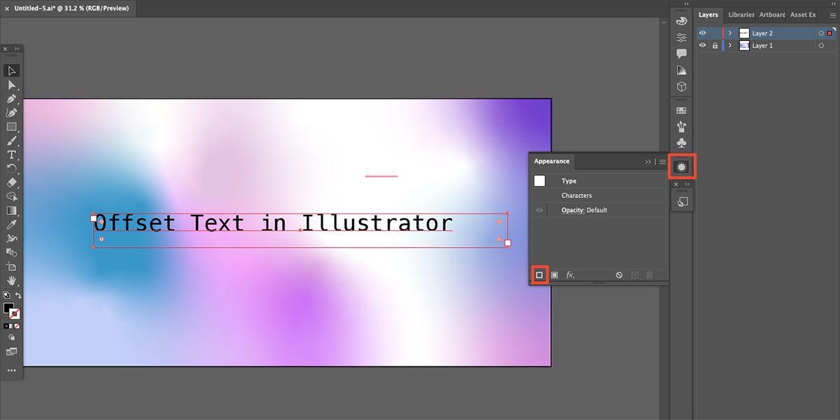The width and height of the screenshot is (840, 420).
Task: Click Layer 2 selected-art indicator square
Action: [x=830, y=33]
